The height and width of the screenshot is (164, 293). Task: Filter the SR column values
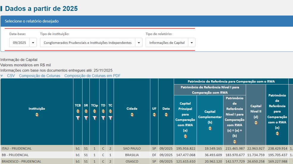coord(86,118)
